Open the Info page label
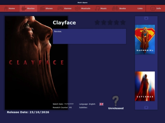This screenshot has width=165, height=123. [x=159, y=9]
